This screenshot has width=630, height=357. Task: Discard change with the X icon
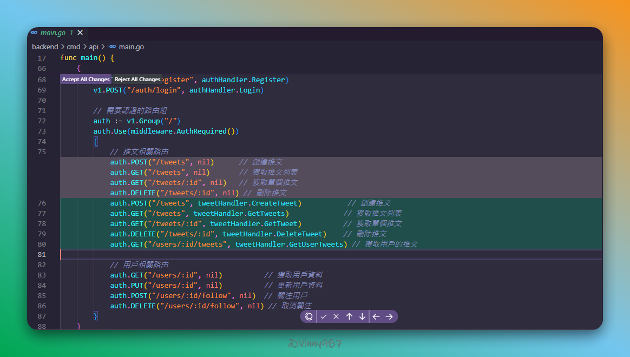click(336, 317)
